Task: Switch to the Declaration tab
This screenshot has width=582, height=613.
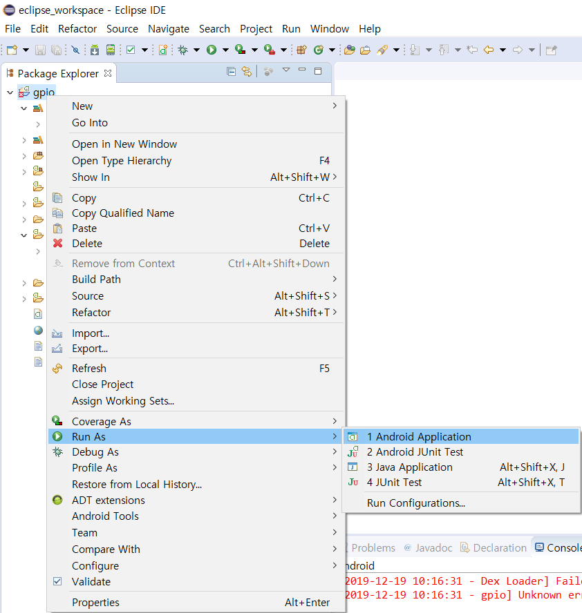Action: 494,547
